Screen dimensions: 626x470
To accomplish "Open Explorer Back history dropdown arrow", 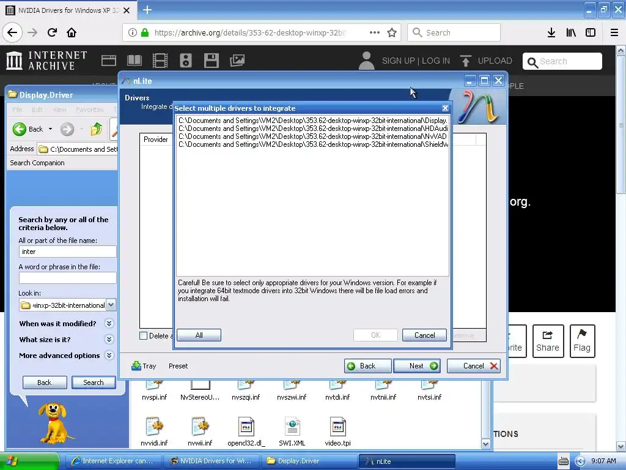I will pos(50,129).
